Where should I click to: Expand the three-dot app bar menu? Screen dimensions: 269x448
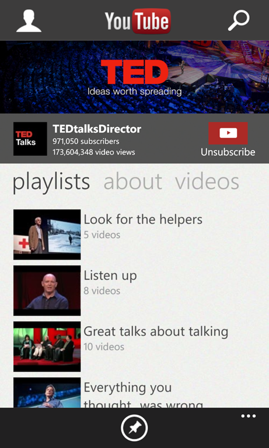[x=249, y=416]
